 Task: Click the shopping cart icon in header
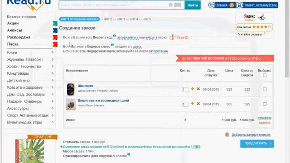coord(212,5)
